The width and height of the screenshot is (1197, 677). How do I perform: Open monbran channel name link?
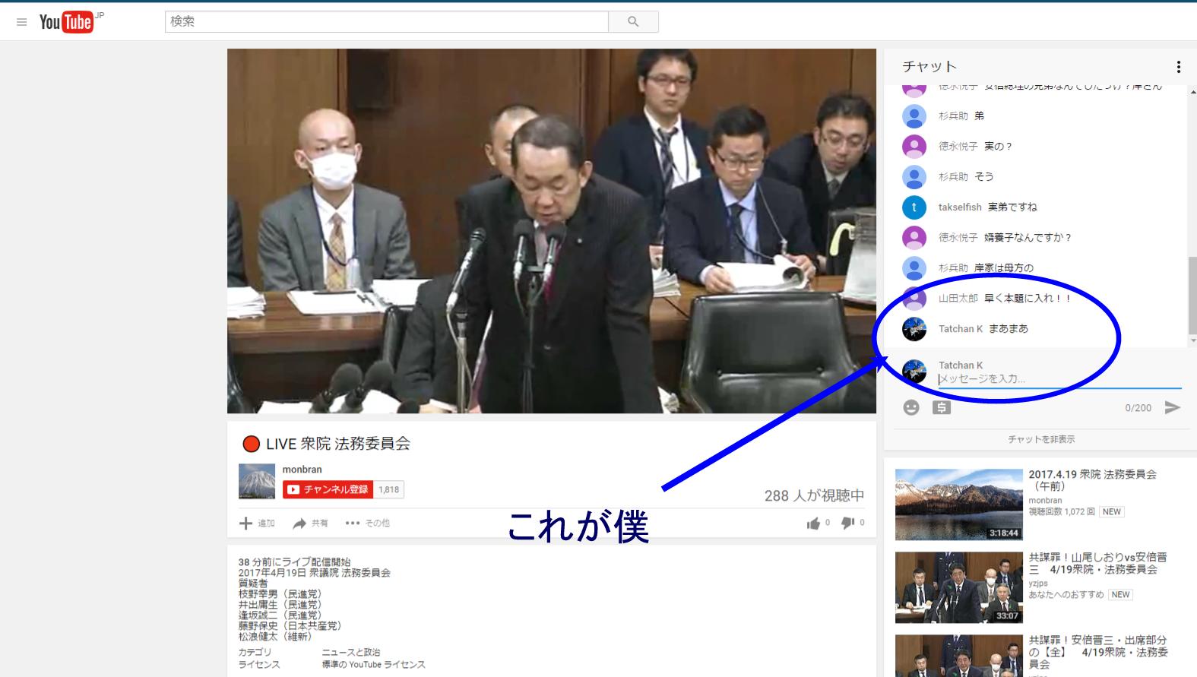302,470
